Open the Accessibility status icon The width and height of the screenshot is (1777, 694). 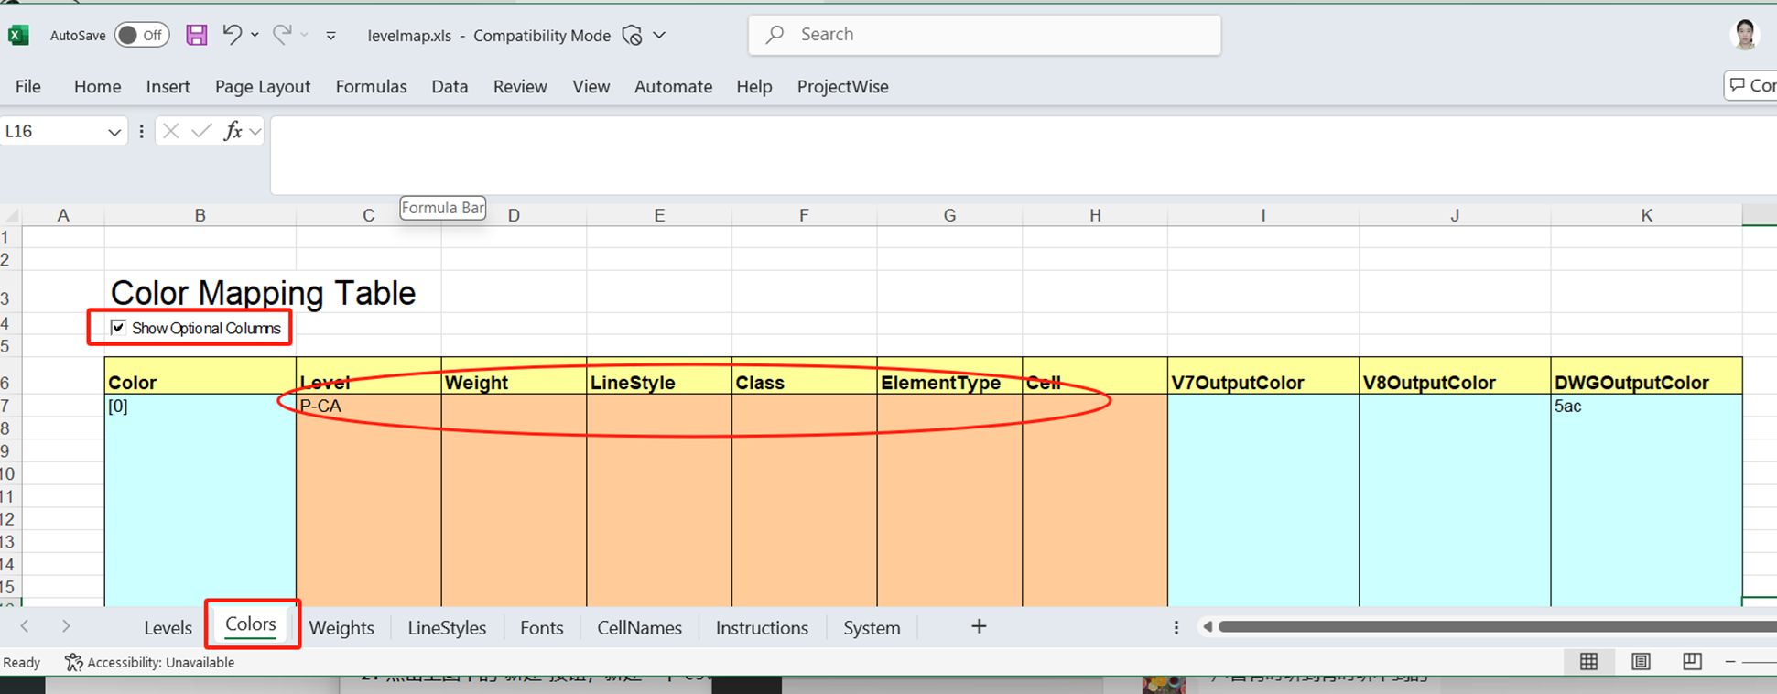74,662
